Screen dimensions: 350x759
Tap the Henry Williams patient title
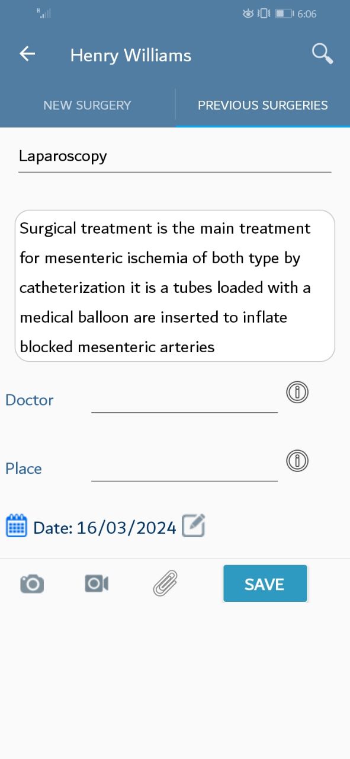coord(131,55)
